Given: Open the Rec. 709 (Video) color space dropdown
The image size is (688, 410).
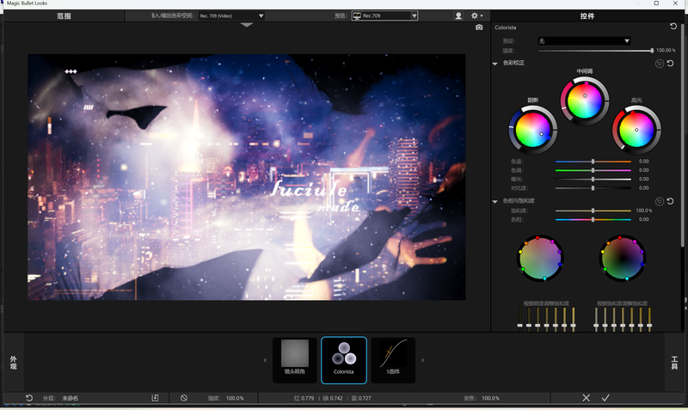Looking at the screenshot, I should (x=230, y=15).
